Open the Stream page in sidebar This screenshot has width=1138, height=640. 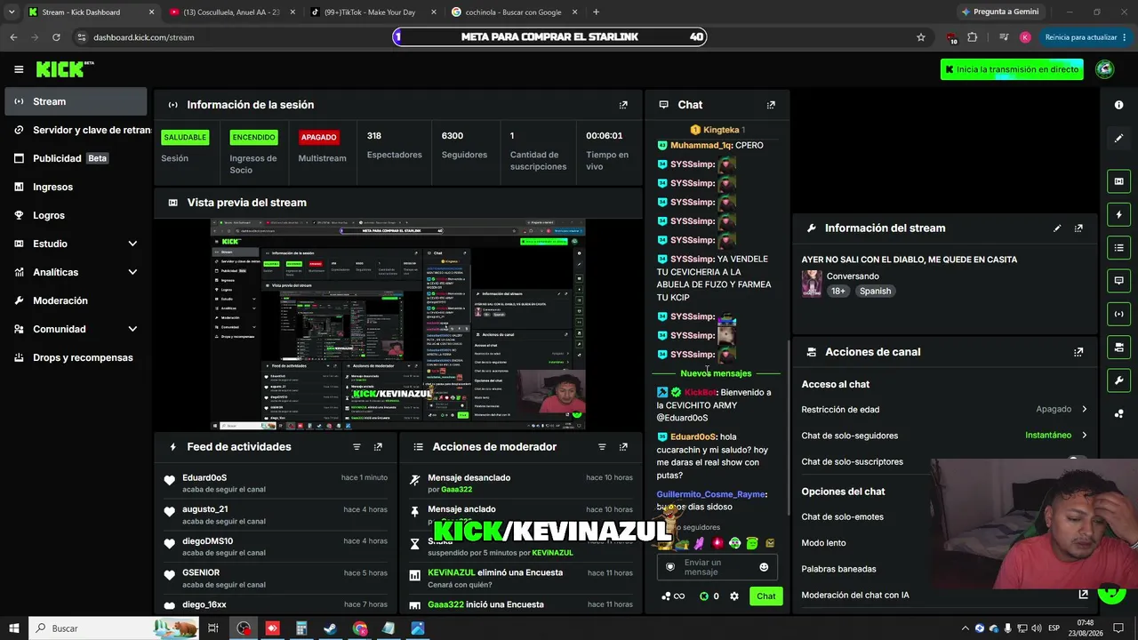pyautogui.click(x=76, y=101)
